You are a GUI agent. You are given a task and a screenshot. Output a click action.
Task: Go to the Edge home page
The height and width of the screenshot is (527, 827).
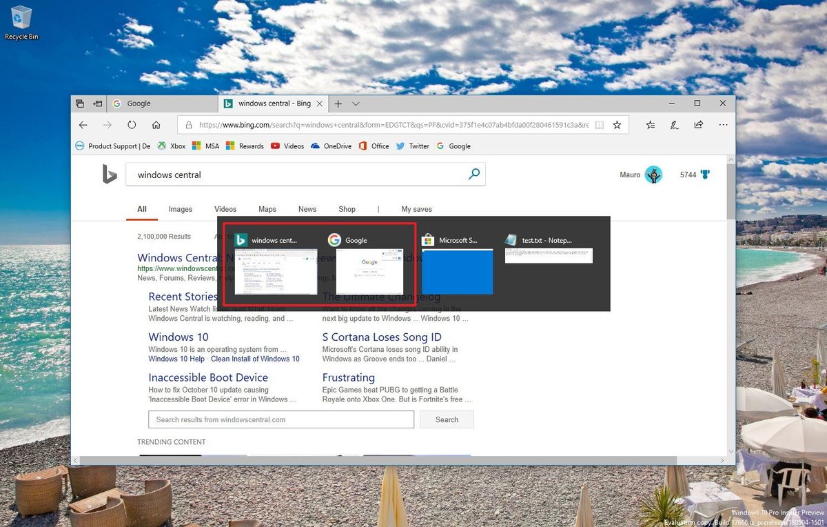click(156, 125)
